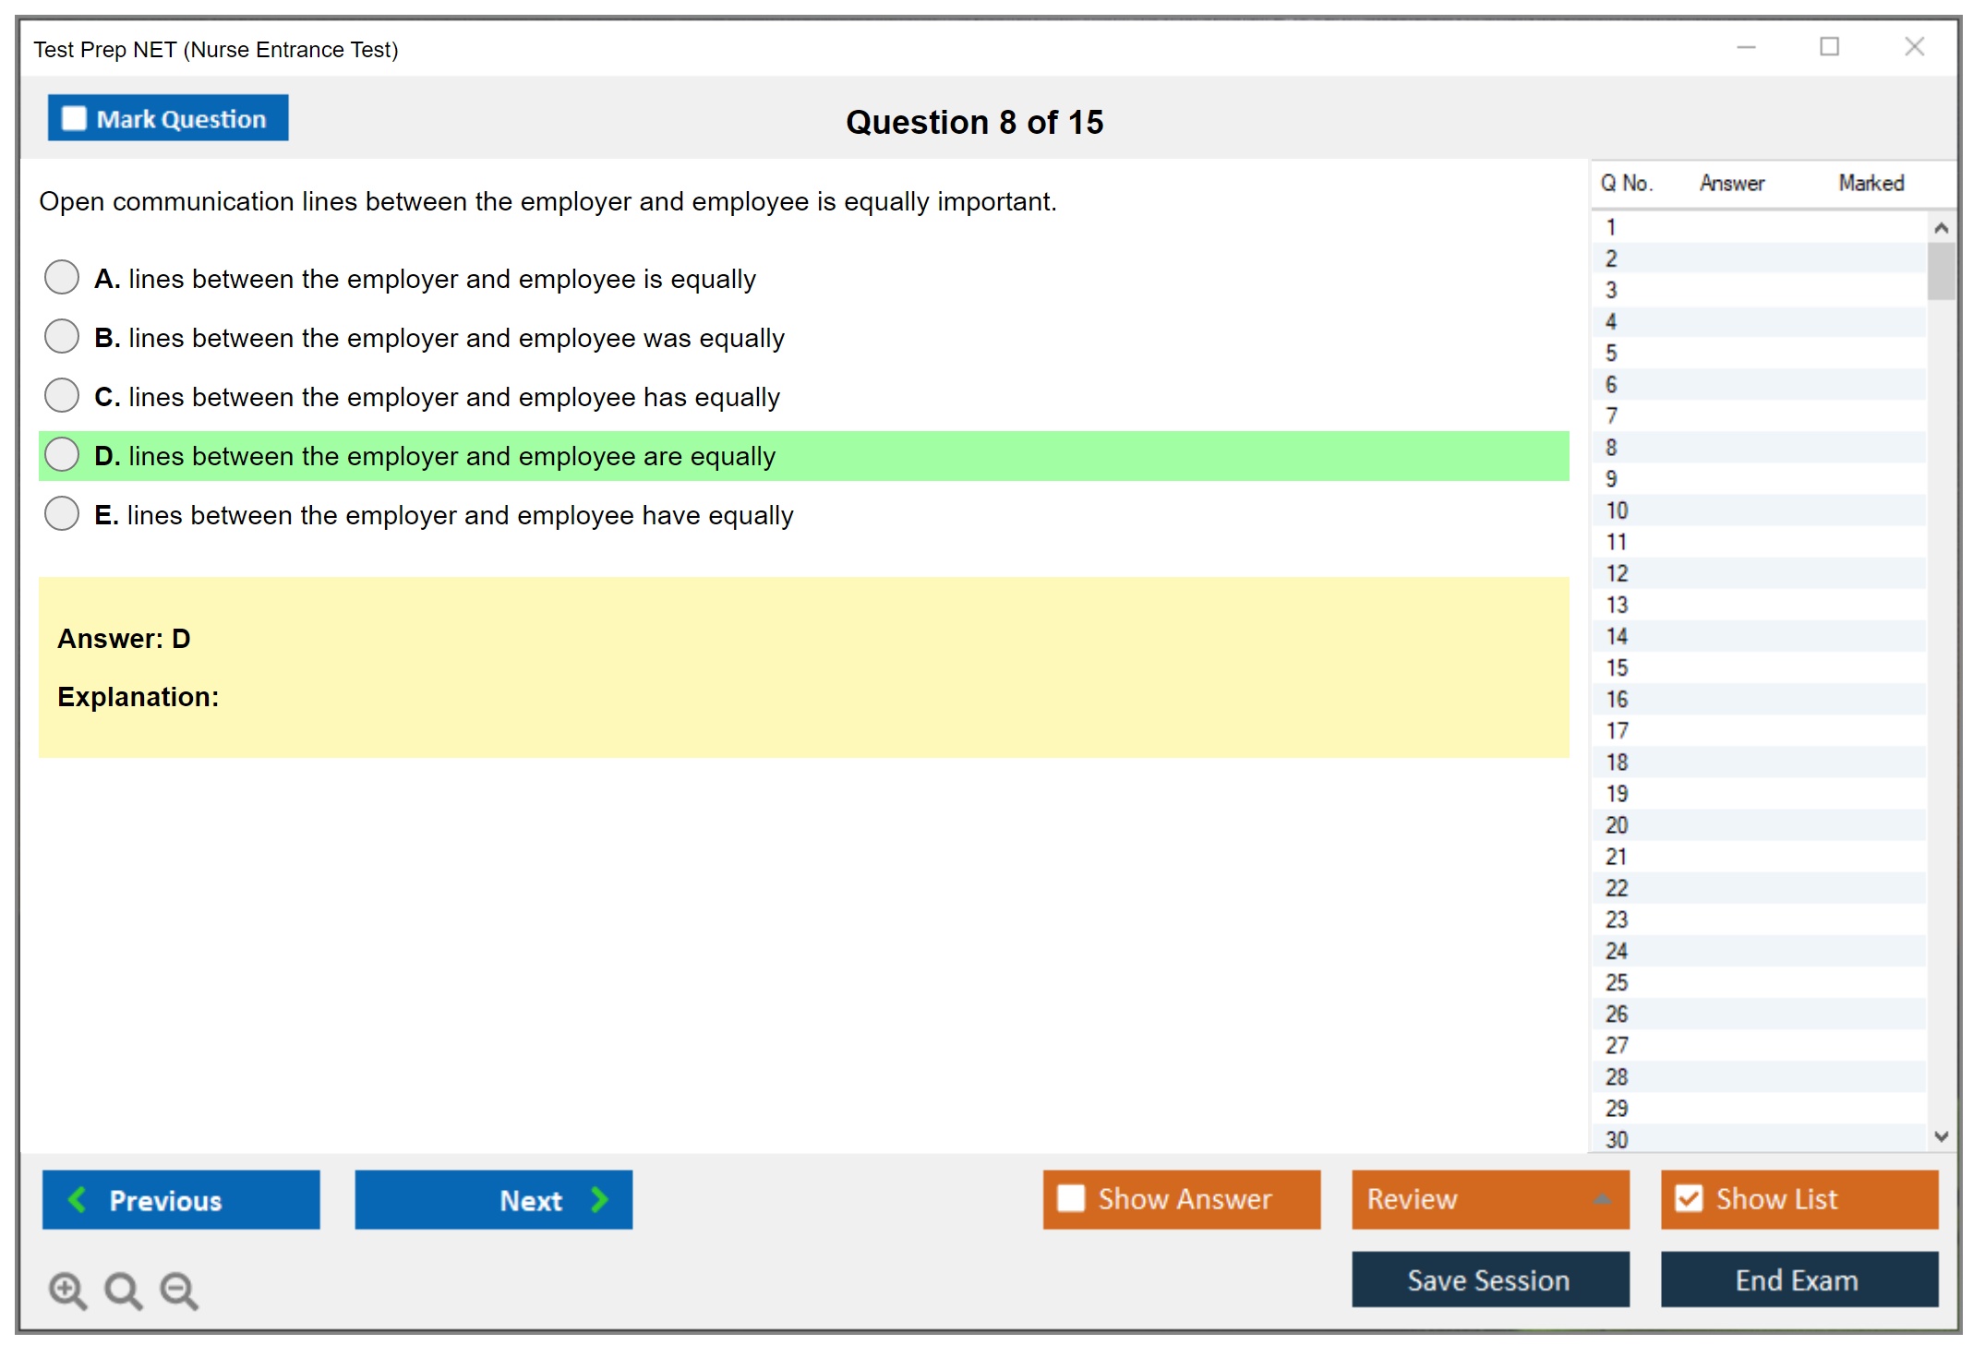Expand the Review dropdown arrow
This screenshot has width=1985, height=1357.
[x=1602, y=1199]
